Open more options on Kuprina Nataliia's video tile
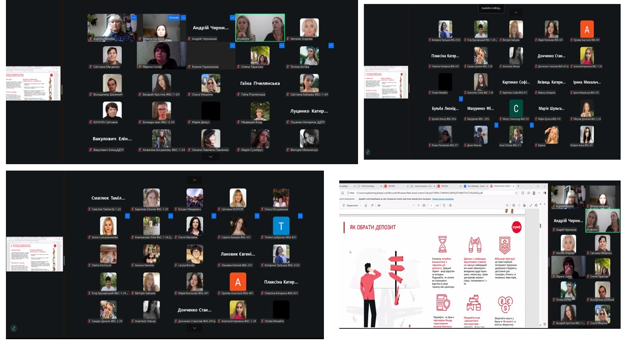 coord(134,17)
